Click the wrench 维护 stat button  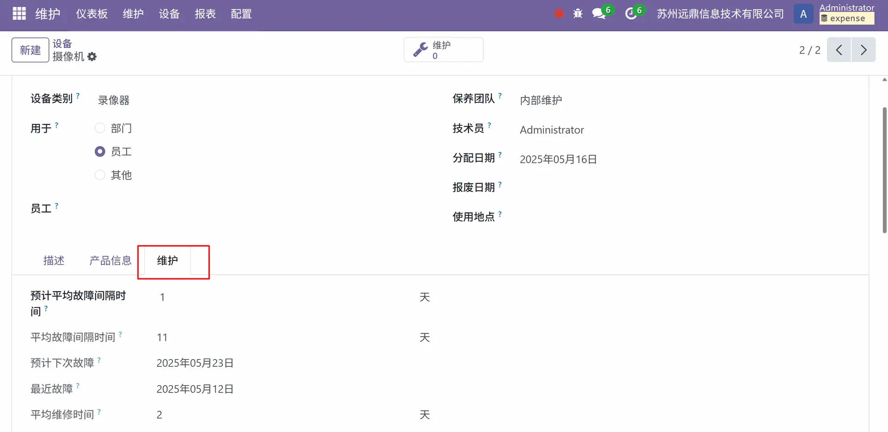[x=444, y=49]
